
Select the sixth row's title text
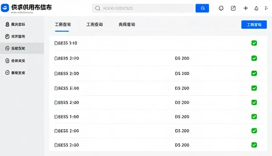(x=67, y=117)
